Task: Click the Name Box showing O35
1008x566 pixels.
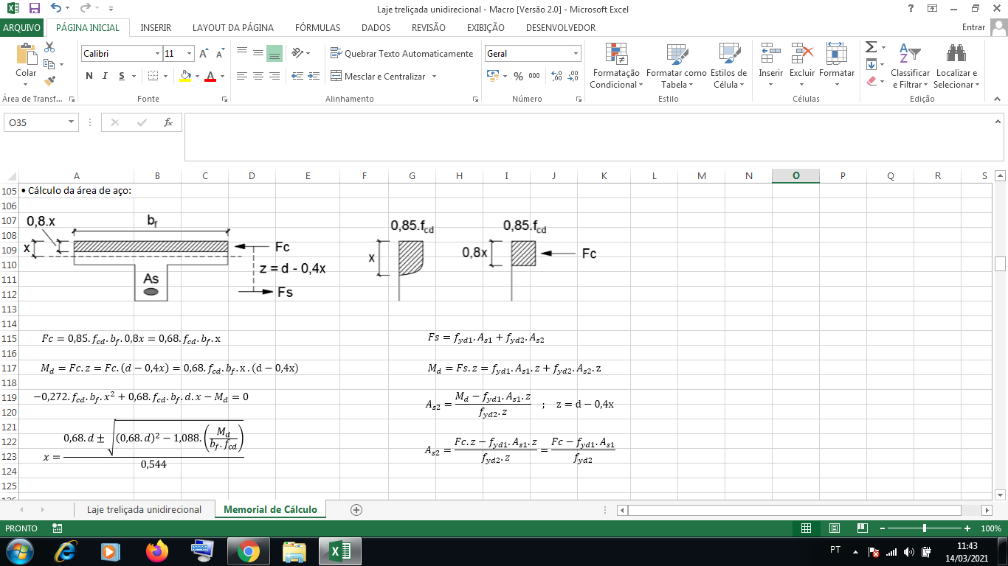Action: pos(41,122)
